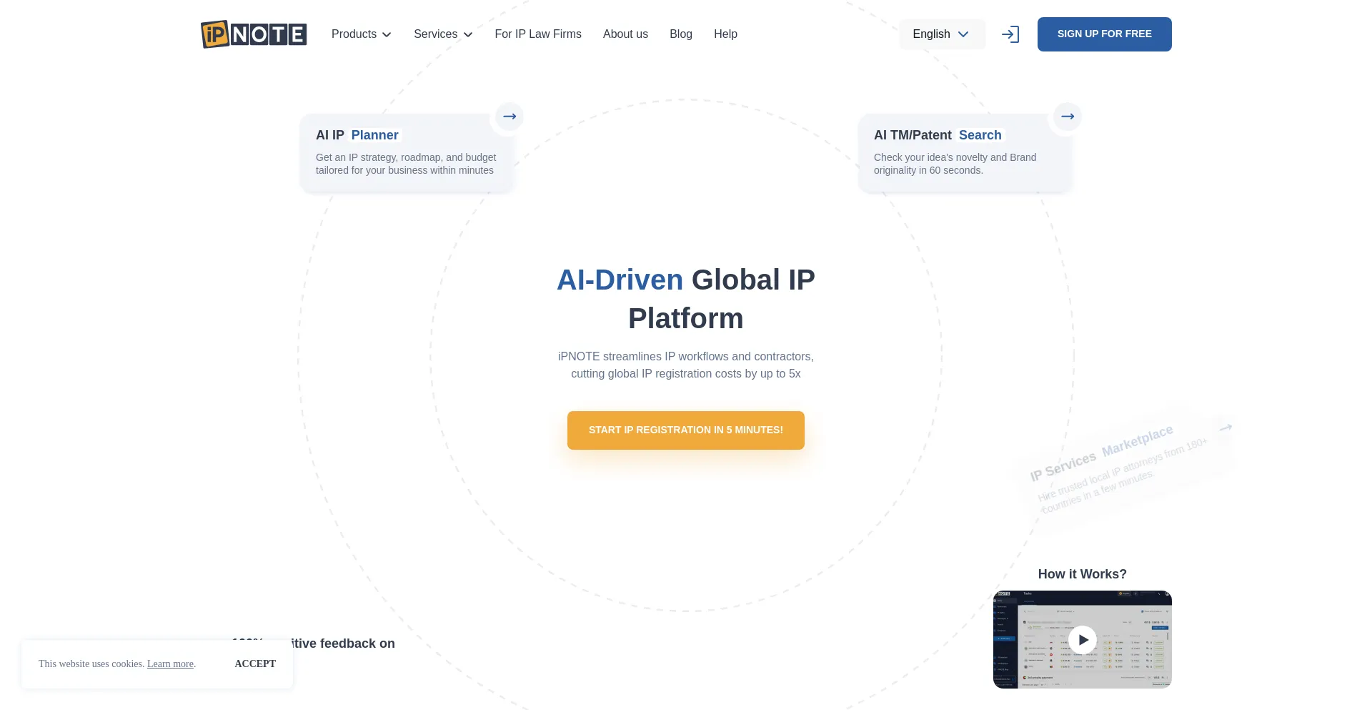The height and width of the screenshot is (710, 1372).
Task: Expand the Services dropdown menu
Action: (x=443, y=34)
